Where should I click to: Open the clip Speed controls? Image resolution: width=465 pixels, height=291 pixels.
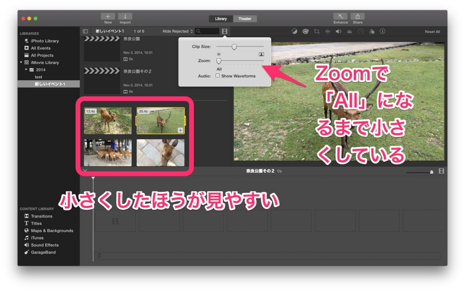(x=360, y=31)
